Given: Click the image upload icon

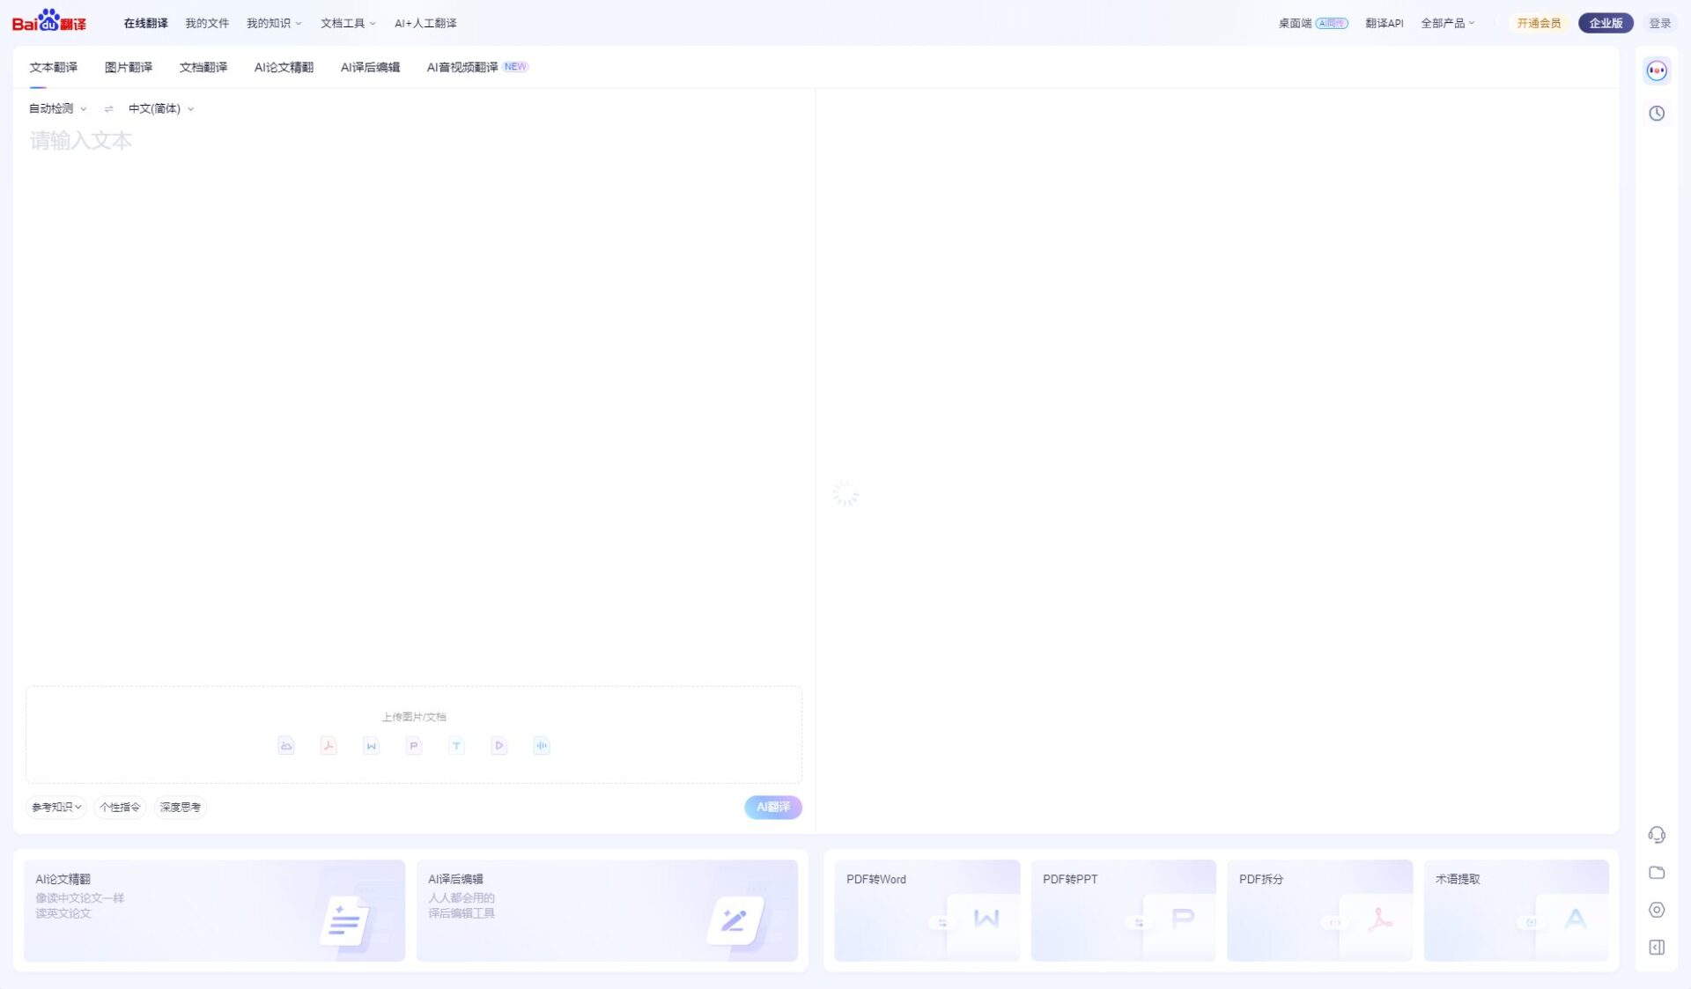Looking at the screenshot, I should click(x=285, y=745).
